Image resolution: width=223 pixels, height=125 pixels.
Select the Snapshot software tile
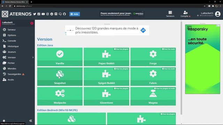click(60, 76)
